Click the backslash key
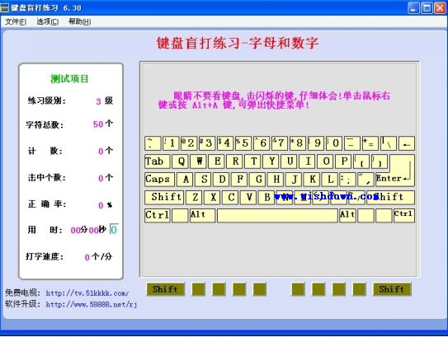 pyautogui.click(x=389, y=143)
